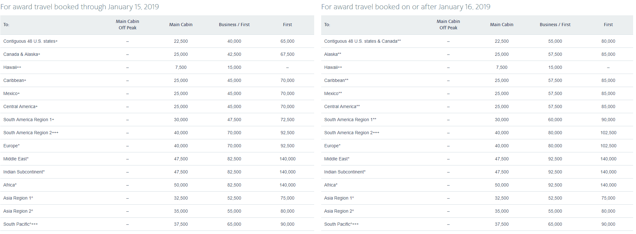636x234 pixels.
Task: Click 57,500 Business value in Caribbean** row
Action: (x=555, y=80)
